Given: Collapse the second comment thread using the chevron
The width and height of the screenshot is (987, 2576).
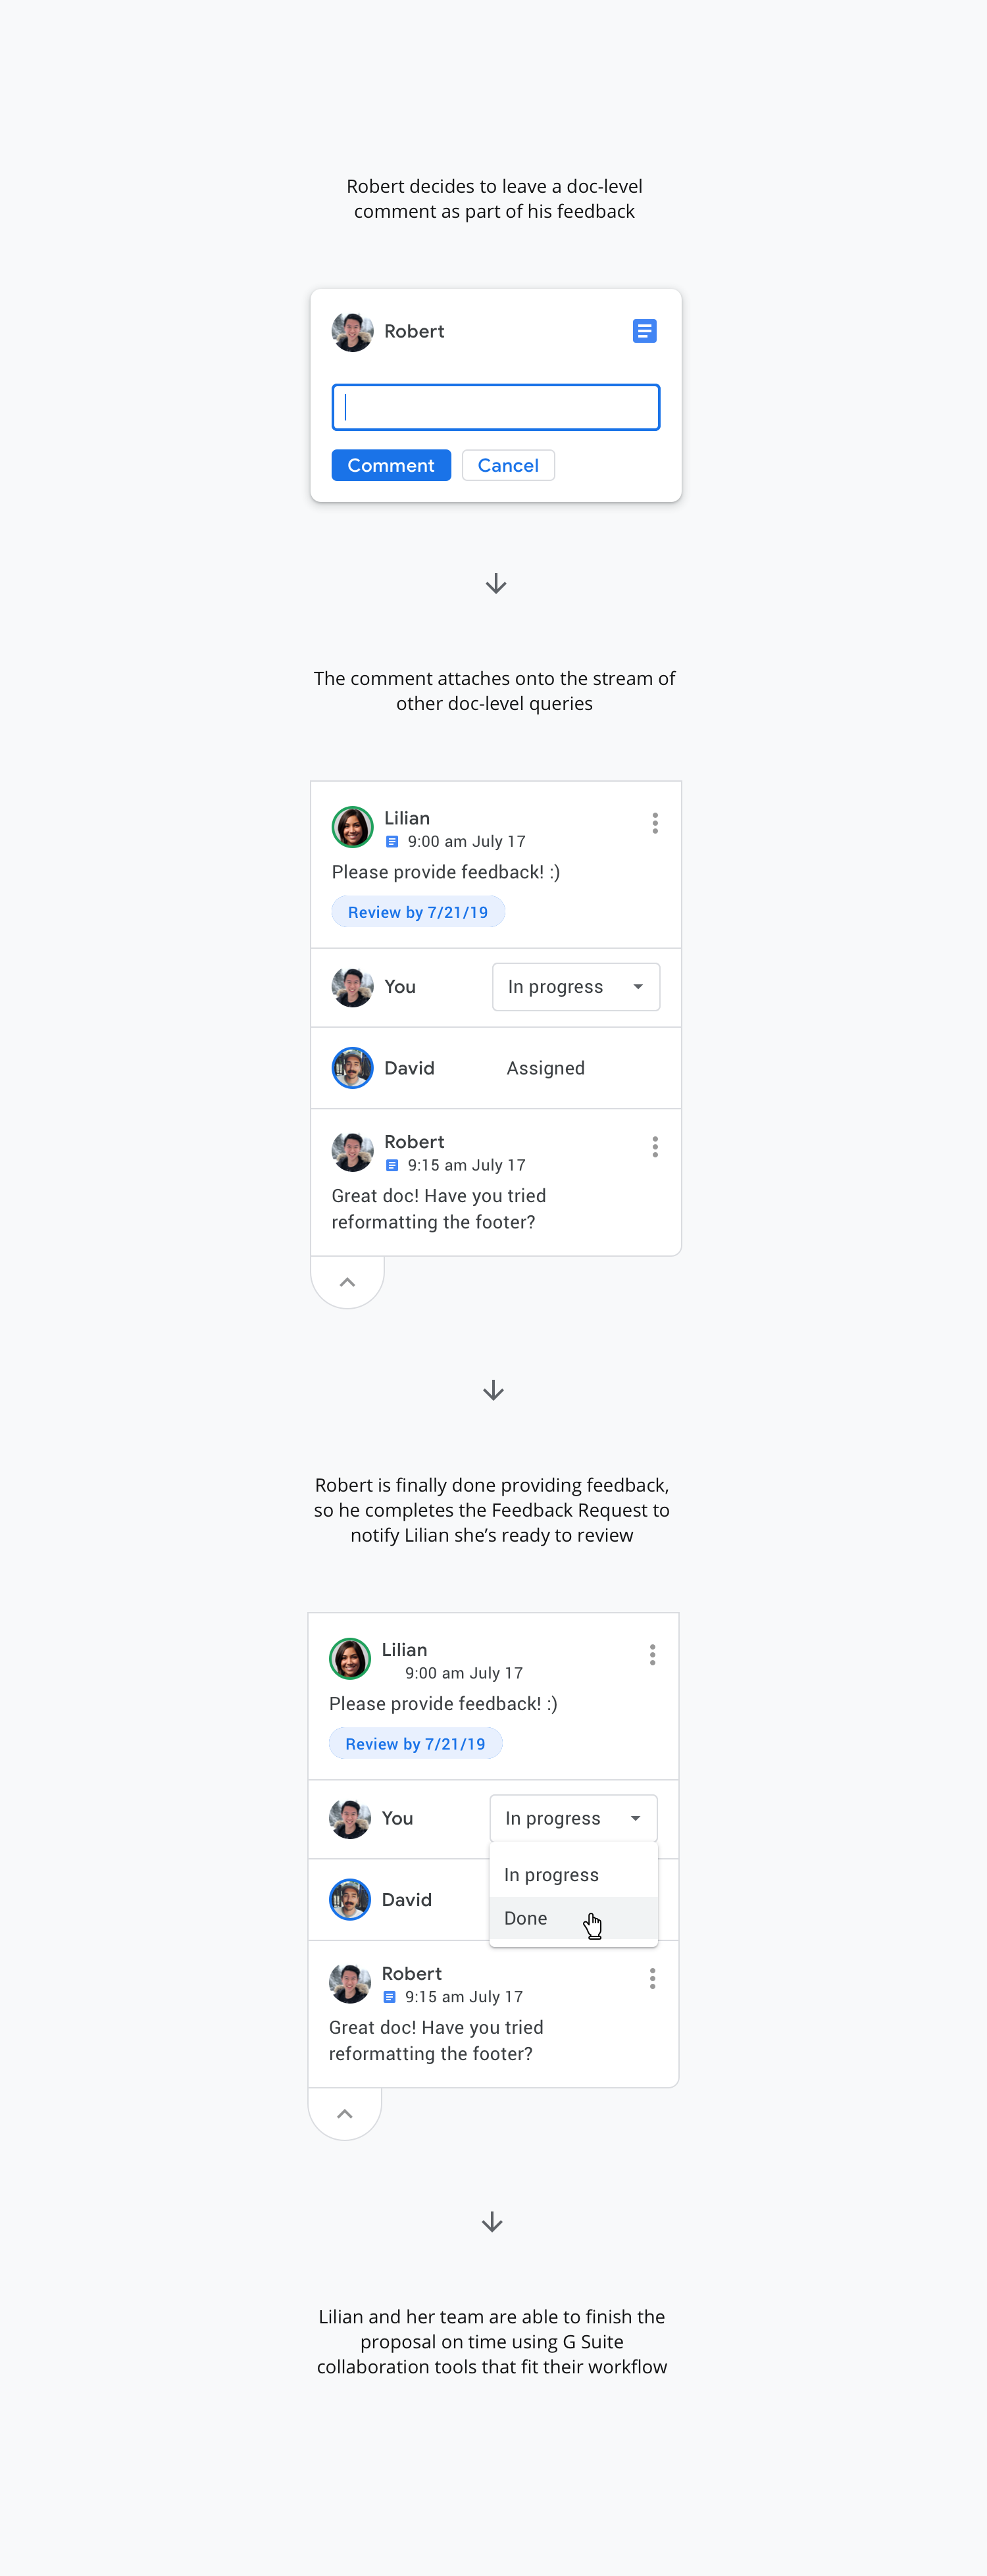Looking at the screenshot, I should (344, 2114).
